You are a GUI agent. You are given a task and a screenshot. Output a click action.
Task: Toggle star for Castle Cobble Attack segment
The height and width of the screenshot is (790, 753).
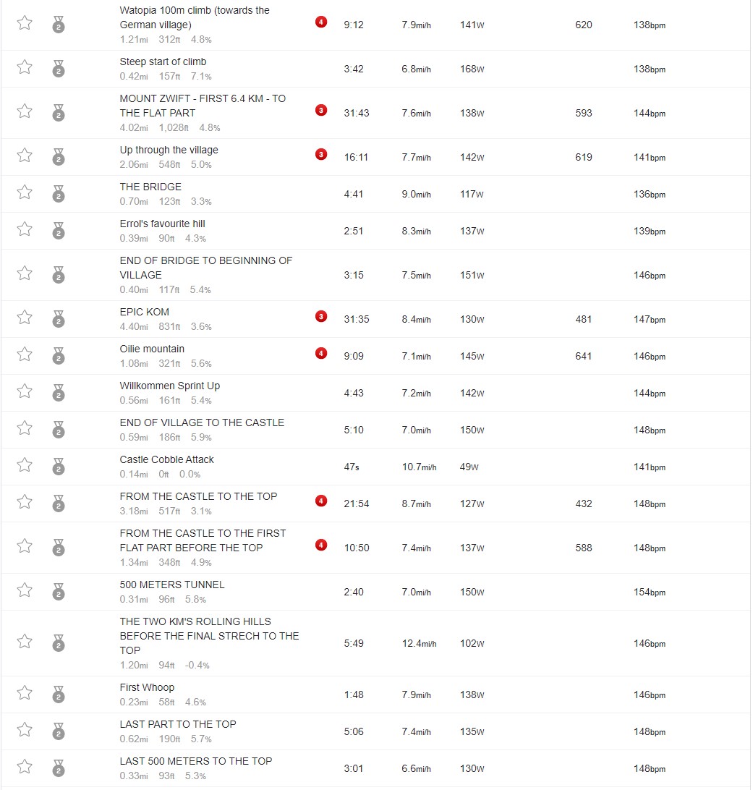(24, 465)
